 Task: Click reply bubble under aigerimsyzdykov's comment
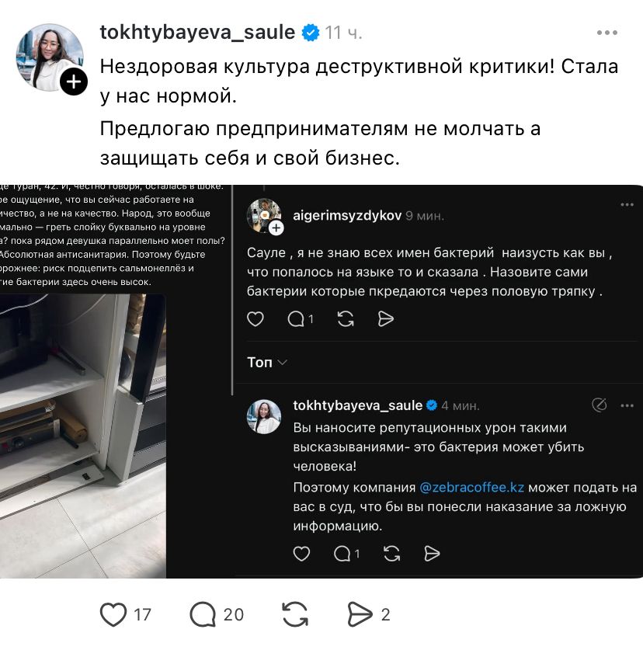click(x=296, y=318)
